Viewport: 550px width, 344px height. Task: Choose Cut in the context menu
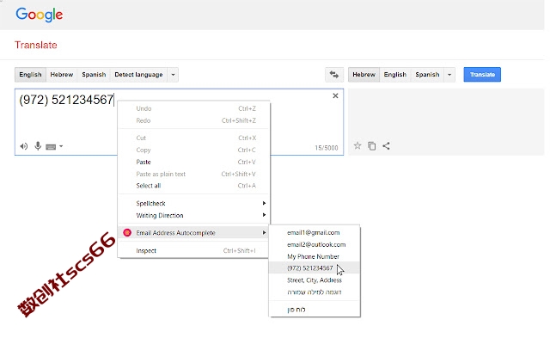pyautogui.click(x=194, y=138)
